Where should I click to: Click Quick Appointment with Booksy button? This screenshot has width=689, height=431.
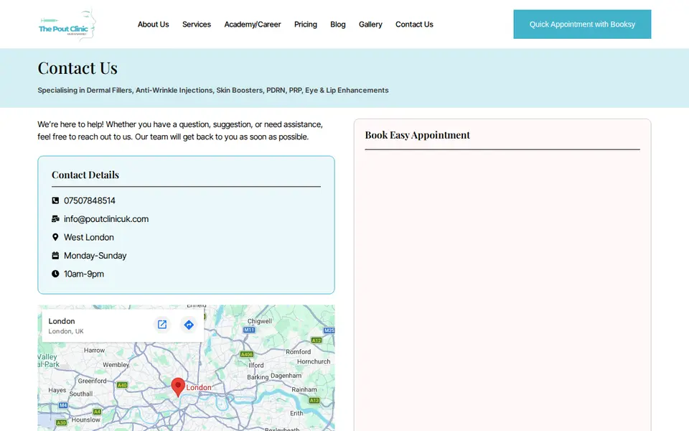[x=582, y=24]
